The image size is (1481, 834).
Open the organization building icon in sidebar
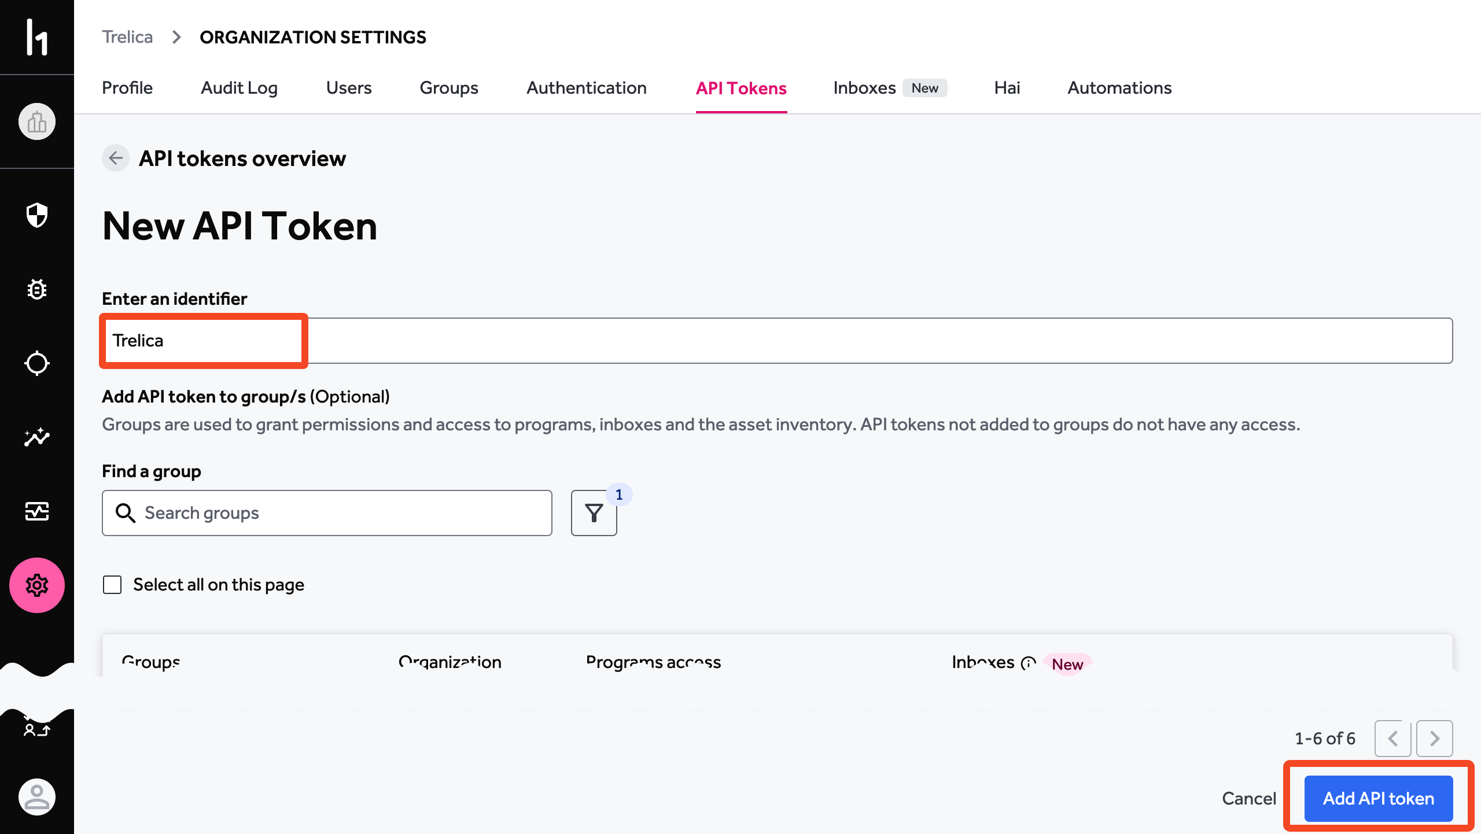pos(37,121)
